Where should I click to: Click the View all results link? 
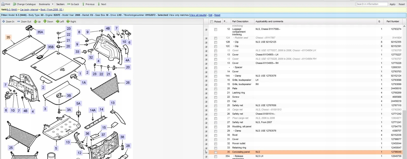[x=198, y=15]
